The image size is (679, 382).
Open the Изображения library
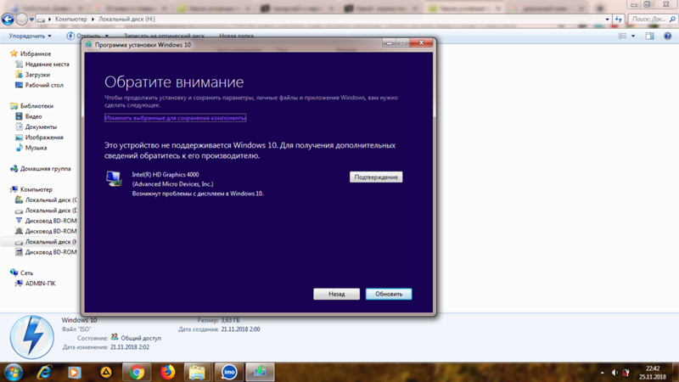[x=39, y=138]
